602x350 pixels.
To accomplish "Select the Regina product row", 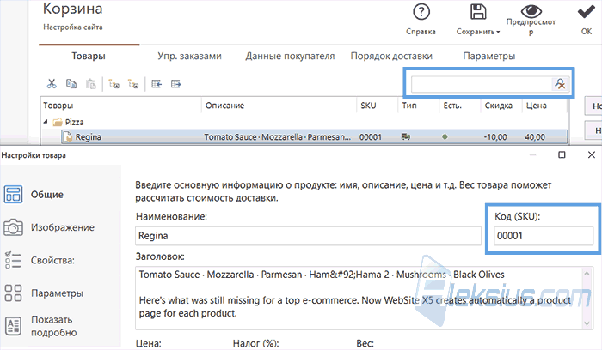I will click(x=314, y=136).
